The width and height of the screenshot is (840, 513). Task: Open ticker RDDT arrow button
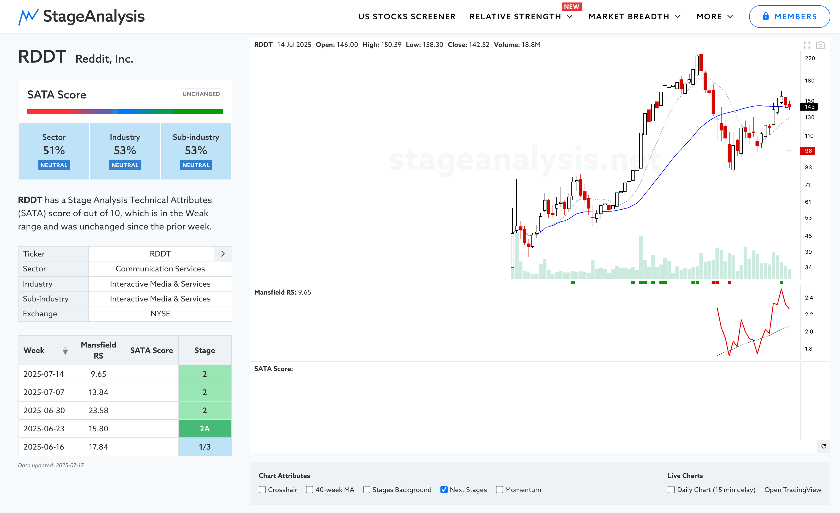[x=223, y=254]
